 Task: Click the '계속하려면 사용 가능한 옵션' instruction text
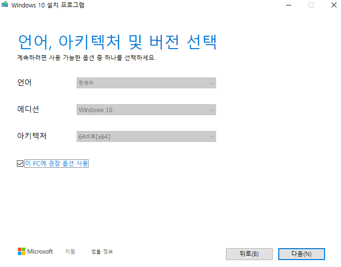86,58
